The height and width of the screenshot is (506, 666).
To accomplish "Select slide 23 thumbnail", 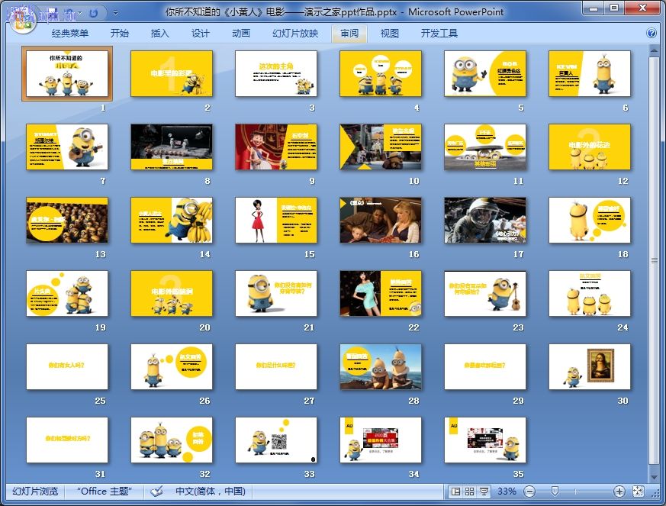I will tap(485, 294).
